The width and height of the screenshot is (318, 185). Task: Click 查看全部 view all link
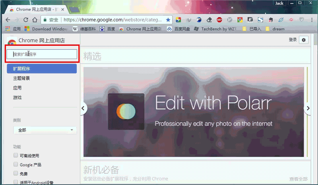tap(299, 179)
